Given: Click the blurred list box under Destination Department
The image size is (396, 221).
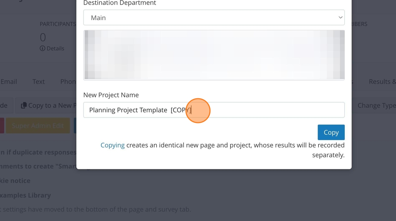Looking at the screenshot, I should 214,55.
